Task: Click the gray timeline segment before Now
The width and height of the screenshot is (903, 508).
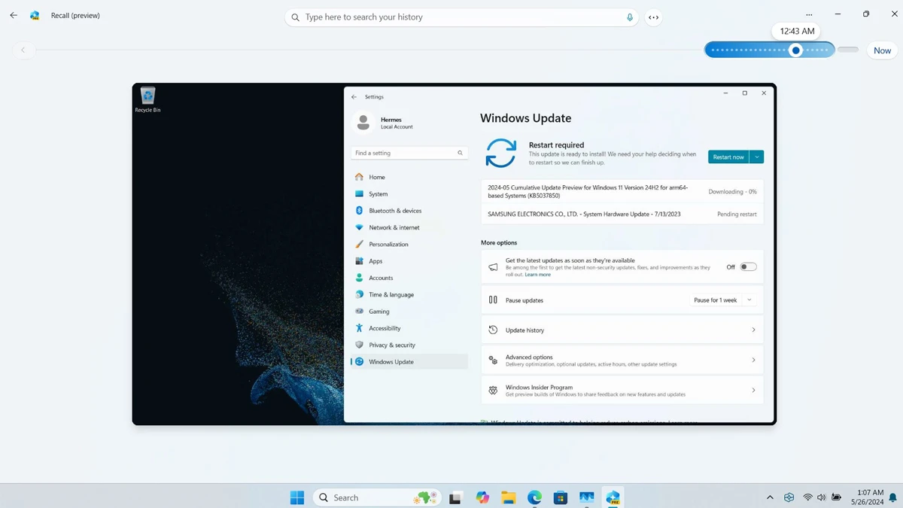Action: [x=848, y=50]
